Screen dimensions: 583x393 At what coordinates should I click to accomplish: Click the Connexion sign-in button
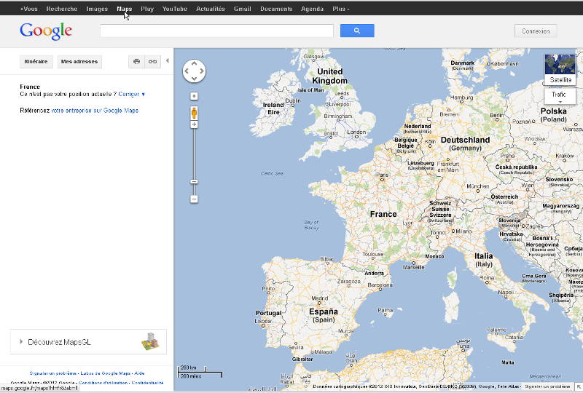click(536, 31)
